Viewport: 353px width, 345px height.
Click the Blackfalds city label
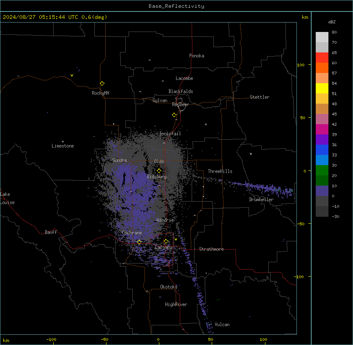181,91
